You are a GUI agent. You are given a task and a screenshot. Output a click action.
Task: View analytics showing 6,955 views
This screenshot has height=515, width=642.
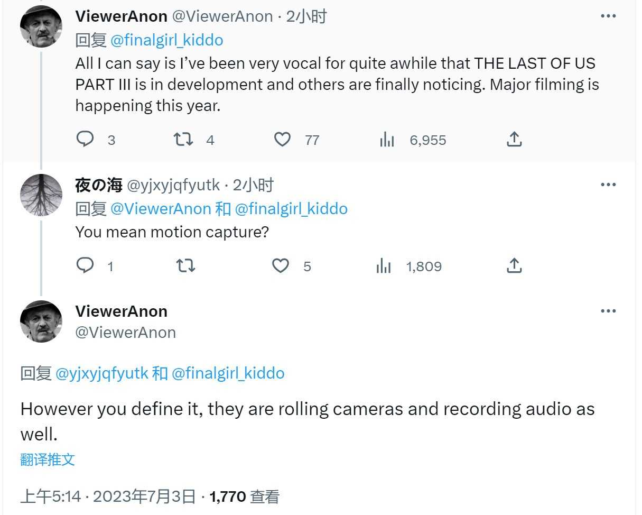click(387, 140)
